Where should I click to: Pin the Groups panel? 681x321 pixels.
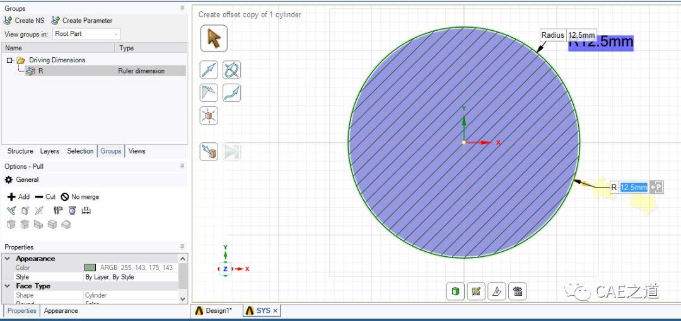point(182,8)
